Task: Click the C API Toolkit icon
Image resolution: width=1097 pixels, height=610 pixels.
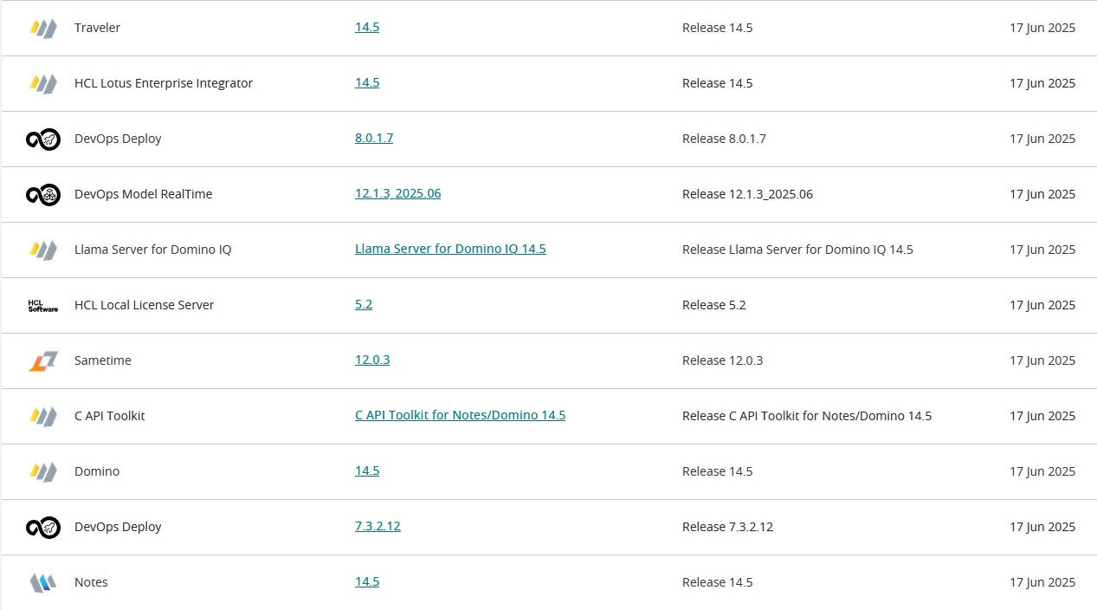Action: tap(42, 416)
